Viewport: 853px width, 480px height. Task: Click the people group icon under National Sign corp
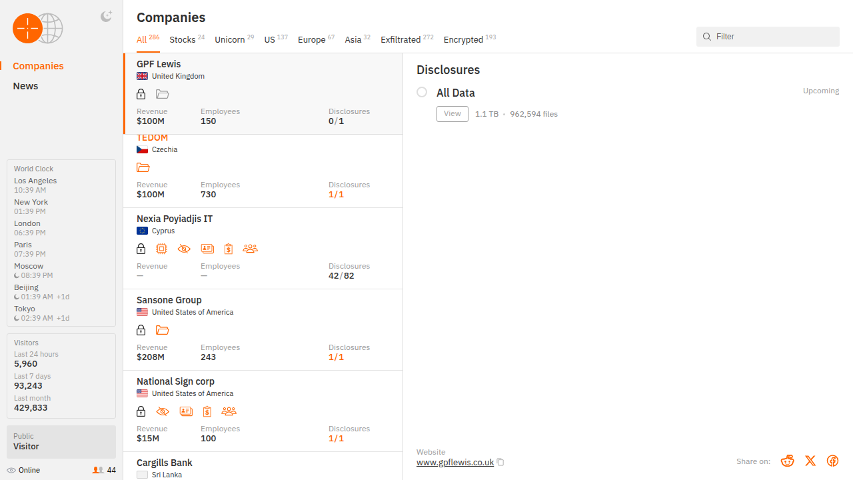229,411
